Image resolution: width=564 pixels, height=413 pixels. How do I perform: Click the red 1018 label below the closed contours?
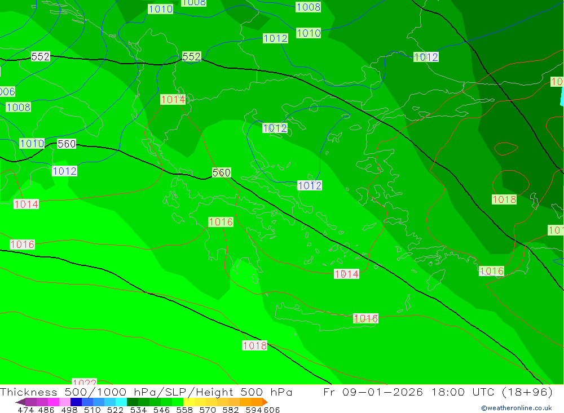pos(504,199)
